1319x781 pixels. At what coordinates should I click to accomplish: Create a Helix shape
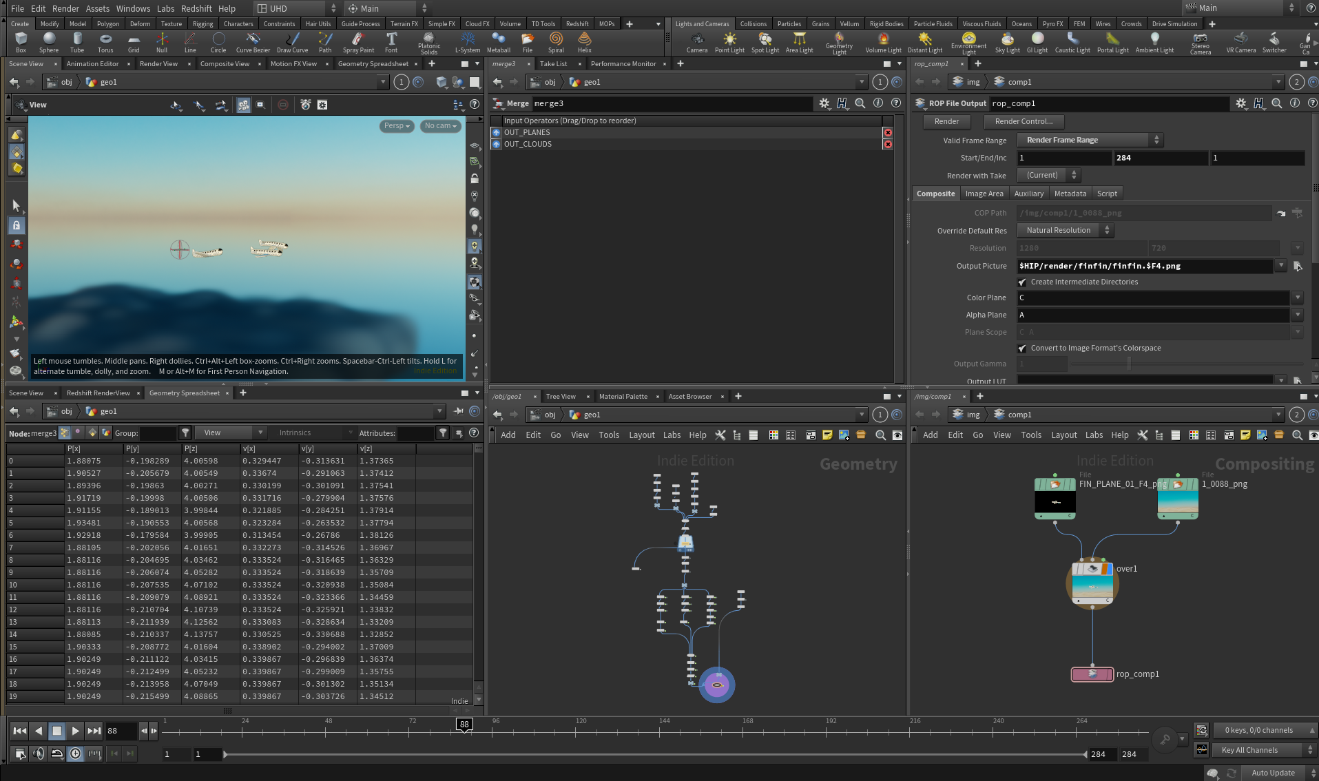[x=584, y=42]
